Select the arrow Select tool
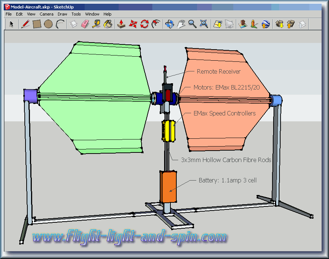Image resolution: width=329 pixels, height=259 pixels. (11, 24)
